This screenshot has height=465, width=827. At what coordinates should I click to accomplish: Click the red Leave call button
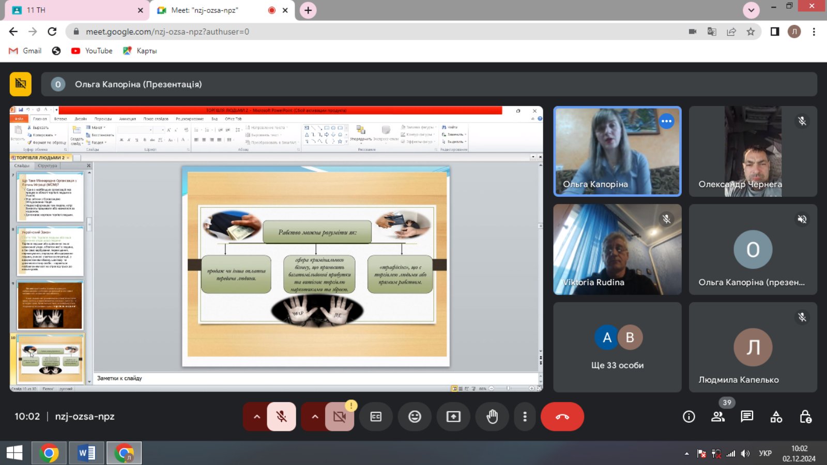pyautogui.click(x=562, y=416)
